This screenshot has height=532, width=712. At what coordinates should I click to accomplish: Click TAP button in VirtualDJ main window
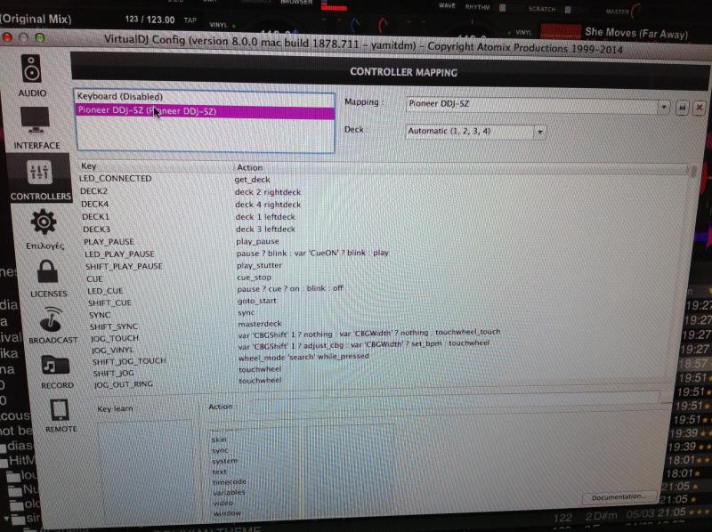pyautogui.click(x=190, y=20)
